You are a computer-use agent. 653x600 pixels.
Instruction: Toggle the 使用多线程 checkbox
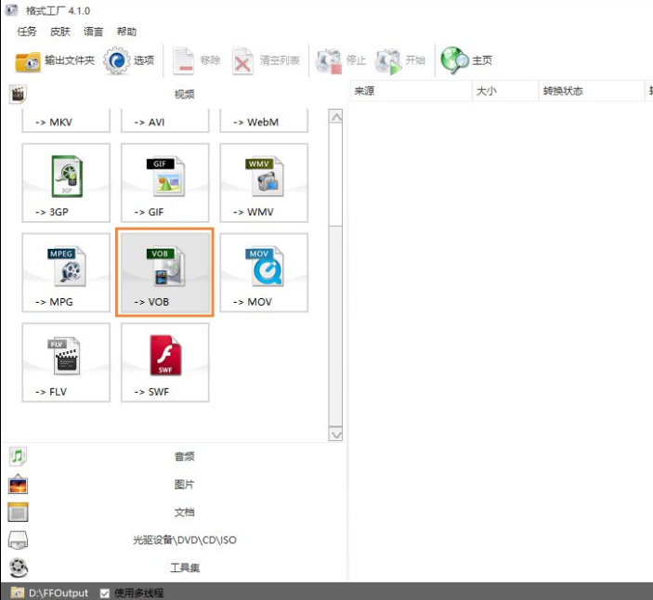coord(105,593)
